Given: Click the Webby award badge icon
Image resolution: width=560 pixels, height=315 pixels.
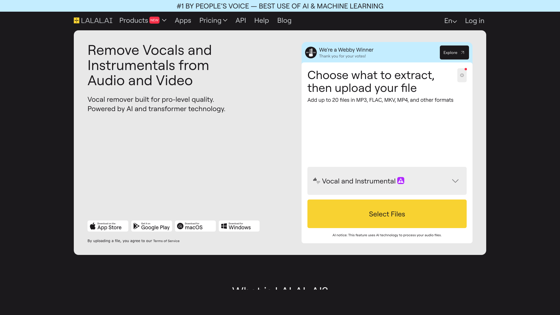Looking at the screenshot, I should [x=311, y=52].
